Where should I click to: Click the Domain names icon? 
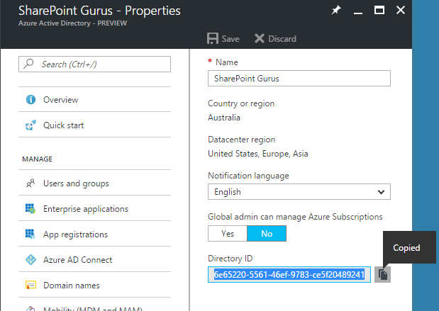pyautogui.click(x=30, y=285)
